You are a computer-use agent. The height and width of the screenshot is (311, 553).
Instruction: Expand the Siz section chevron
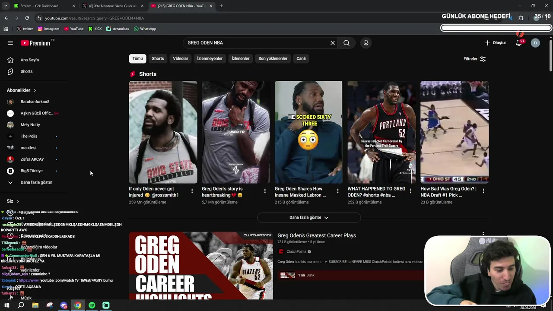pos(18,201)
